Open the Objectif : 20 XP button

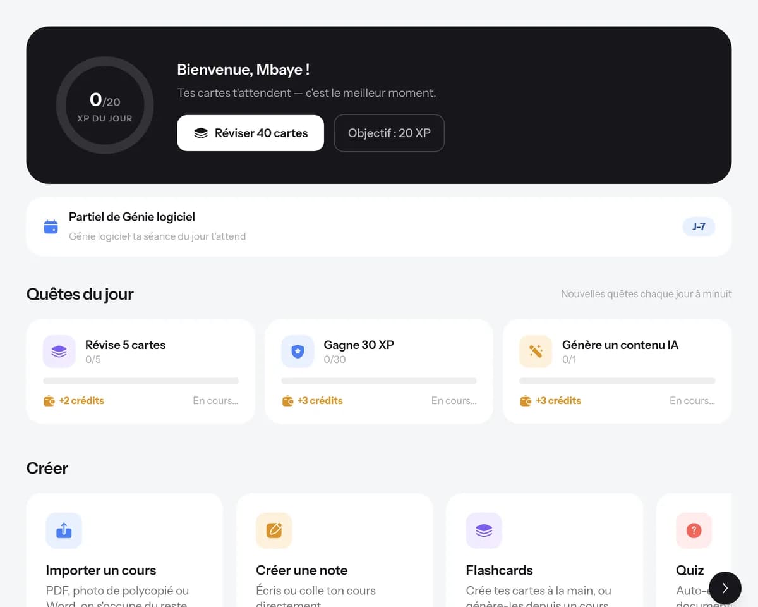pos(389,133)
